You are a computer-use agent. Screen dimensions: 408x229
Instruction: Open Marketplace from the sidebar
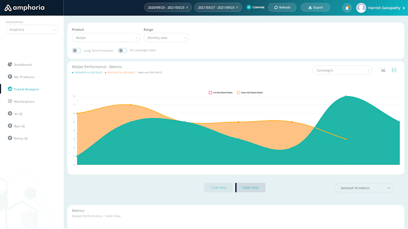[24, 102]
